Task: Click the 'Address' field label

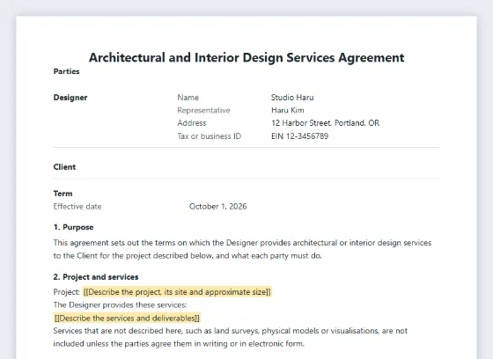Action: (x=192, y=123)
